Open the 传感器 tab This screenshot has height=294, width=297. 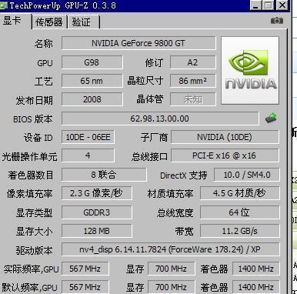coord(49,22)
